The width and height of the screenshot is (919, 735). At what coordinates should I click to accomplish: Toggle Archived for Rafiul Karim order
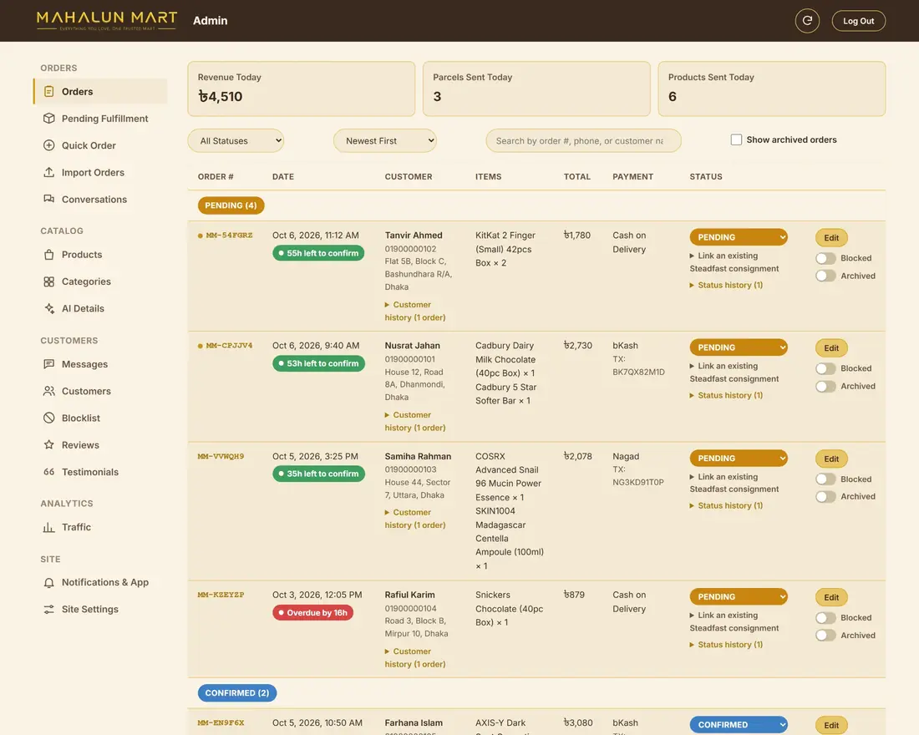[x=825, y=636]
